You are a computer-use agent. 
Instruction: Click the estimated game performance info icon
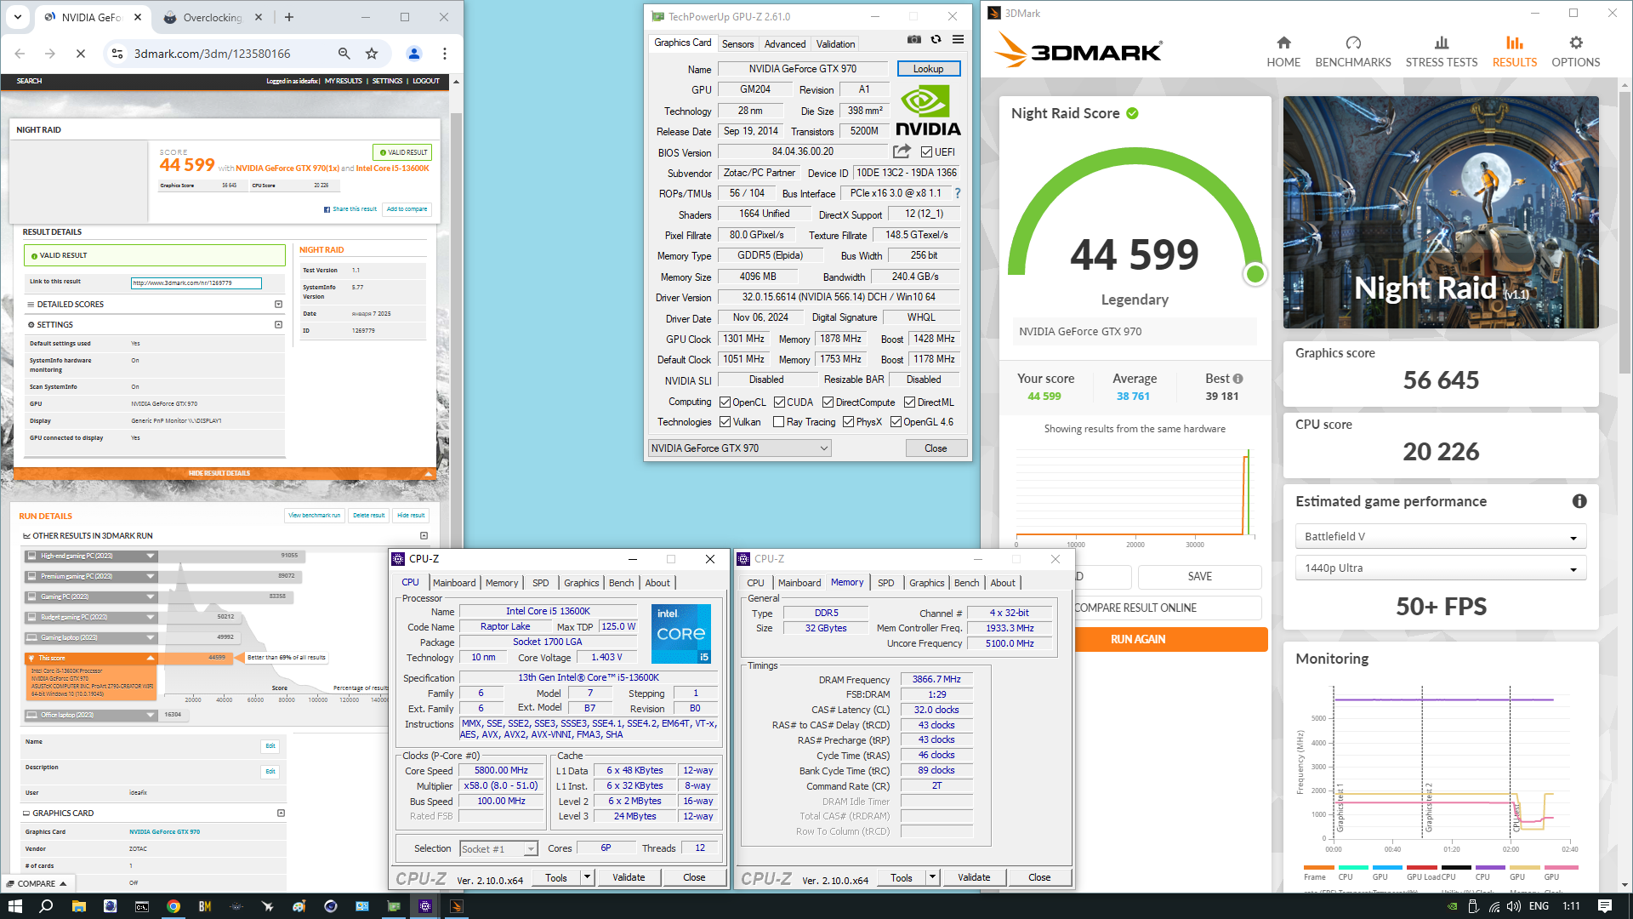coord(1579,501)
